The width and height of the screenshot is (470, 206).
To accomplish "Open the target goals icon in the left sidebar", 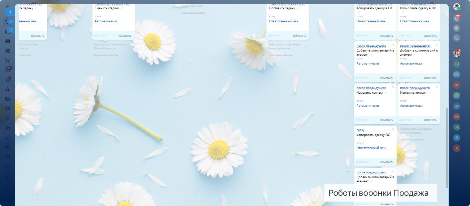I will pyautogui.click(x=8, y=51).
